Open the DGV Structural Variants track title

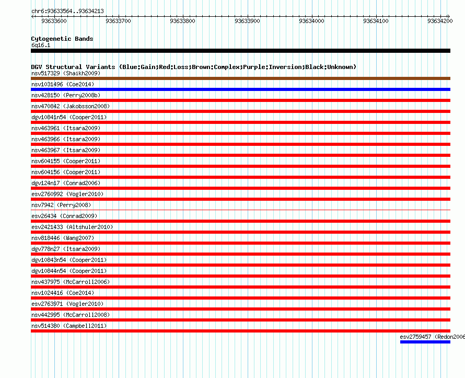pyautogui.click(x=194, y=67)
